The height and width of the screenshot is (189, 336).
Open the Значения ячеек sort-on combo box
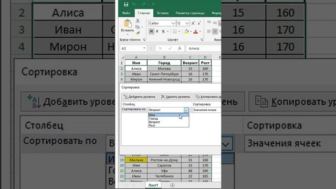(206, 110)
